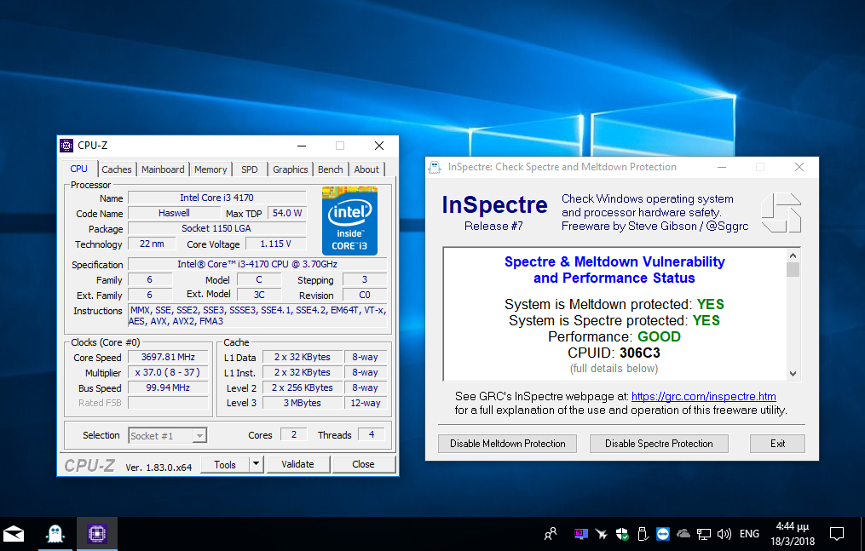Open the People icon in the taskbar
The image size is (865, 551).
point(551,533)
